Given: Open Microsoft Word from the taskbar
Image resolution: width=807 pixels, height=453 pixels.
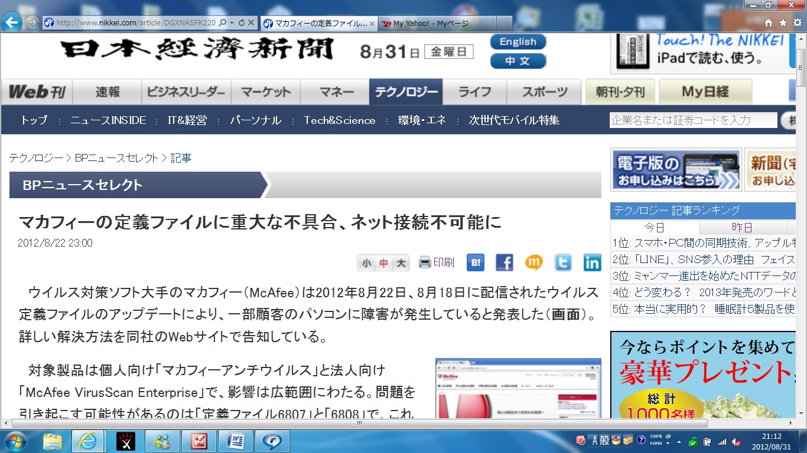Looking at the screenshot, I should point(236,441).
